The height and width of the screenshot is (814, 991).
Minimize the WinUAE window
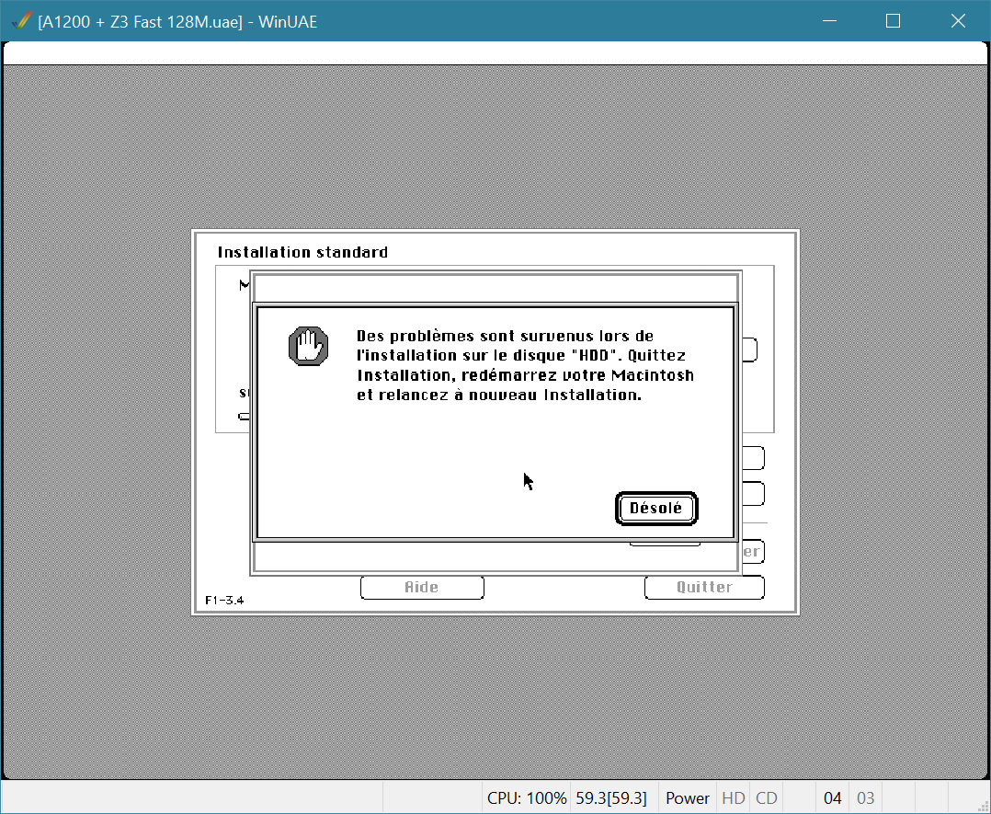pyautogui.click(x=830, y=21)
